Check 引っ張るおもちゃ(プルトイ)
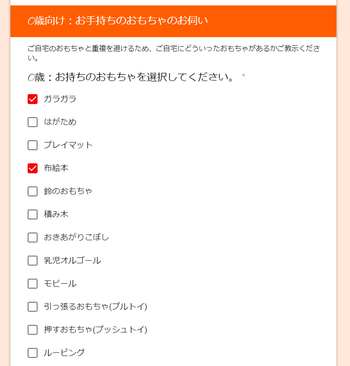350x366 pixels. tap(33, 307)
